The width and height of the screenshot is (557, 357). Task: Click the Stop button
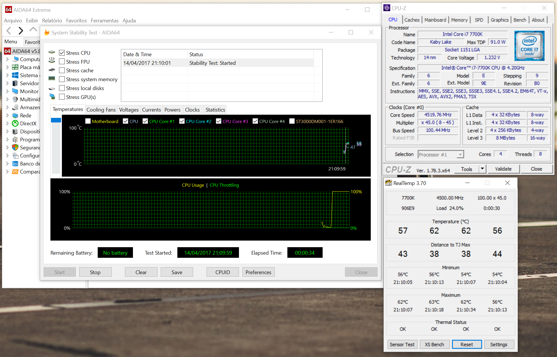[95, 272]
